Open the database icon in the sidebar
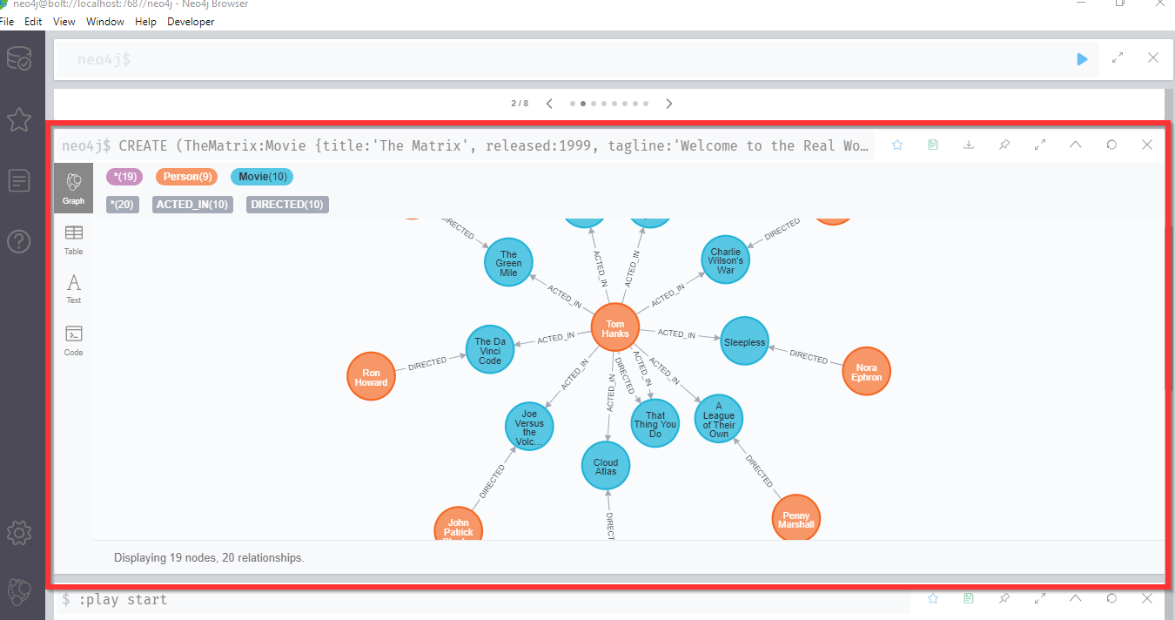 (x=19, y=59)
